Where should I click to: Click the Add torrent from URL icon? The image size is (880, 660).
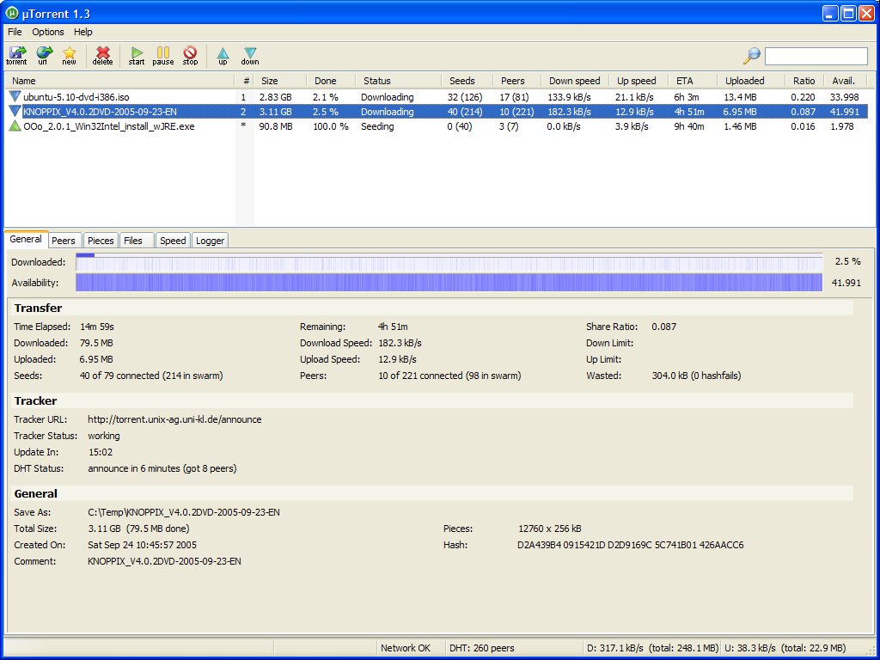[x=43, y=55]
